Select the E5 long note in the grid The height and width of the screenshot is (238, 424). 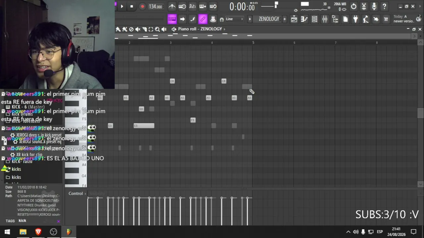point(144,126)
